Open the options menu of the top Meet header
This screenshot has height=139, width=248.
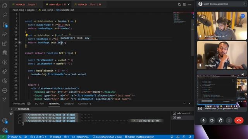click(x=245, y=4)
